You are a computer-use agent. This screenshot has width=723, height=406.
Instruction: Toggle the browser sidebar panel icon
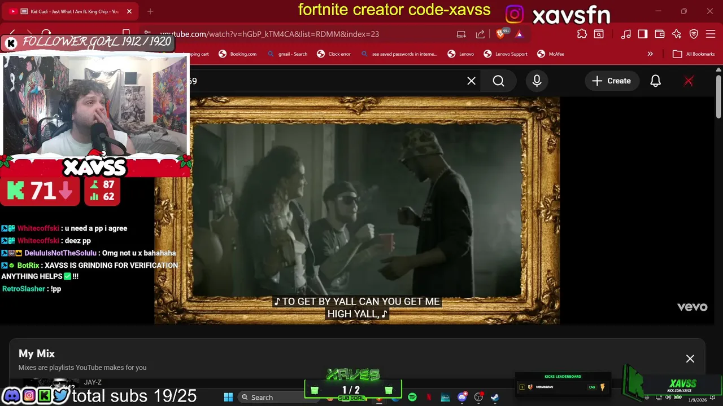click(x=642, y=34)
